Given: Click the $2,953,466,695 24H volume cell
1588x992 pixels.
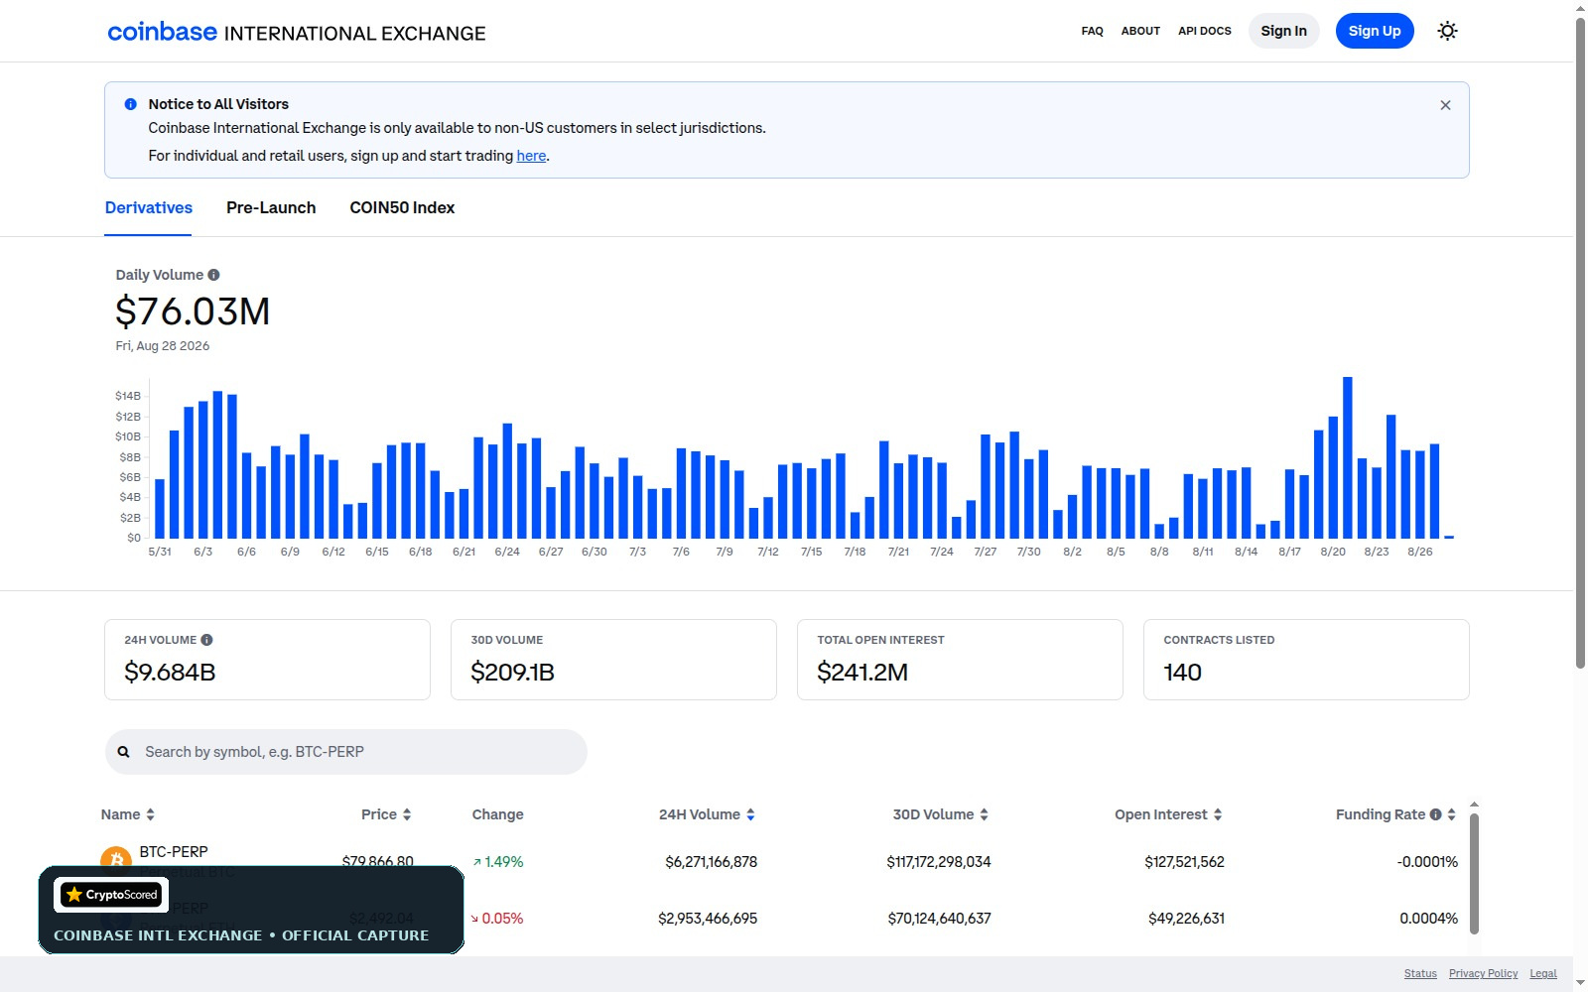Looking at the screenshot, I should coord(708,919).
